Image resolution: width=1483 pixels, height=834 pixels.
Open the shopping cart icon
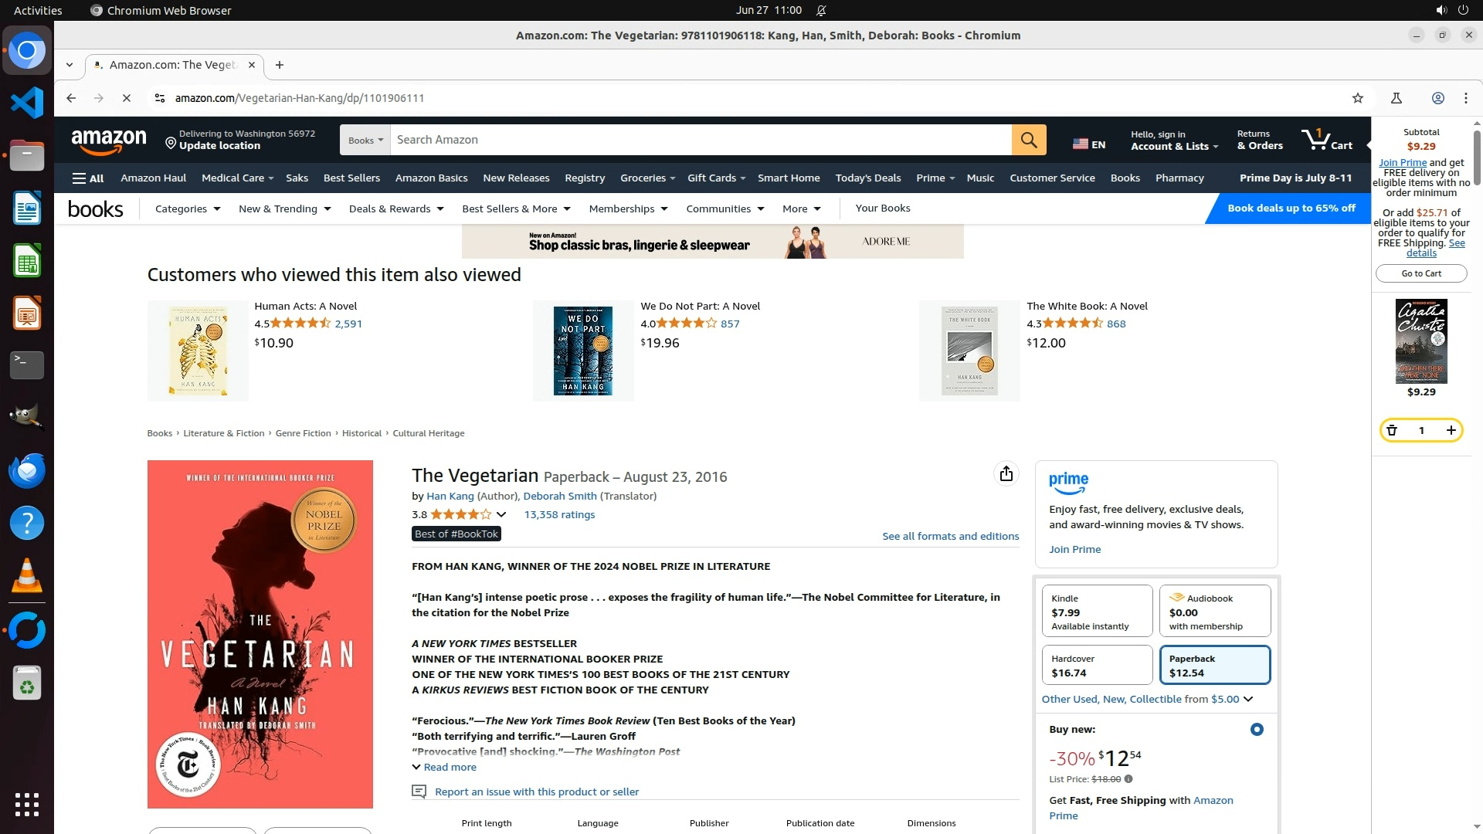(x=1326, y=140)
